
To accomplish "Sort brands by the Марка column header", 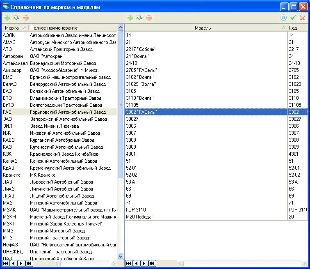I will [15, 28].
